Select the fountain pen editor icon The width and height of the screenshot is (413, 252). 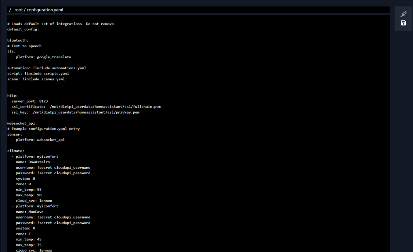tap(403, 14)
